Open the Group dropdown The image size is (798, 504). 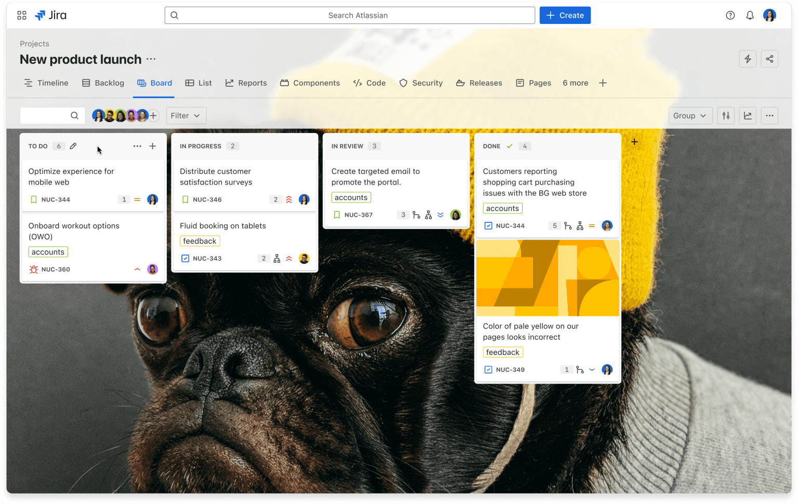pos(690,115)
